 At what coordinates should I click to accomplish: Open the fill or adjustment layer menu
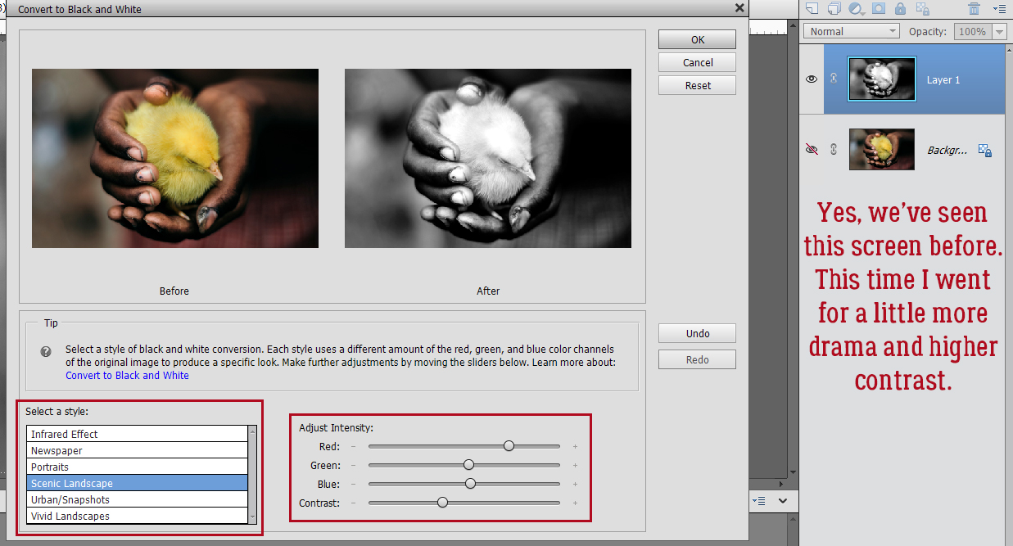(x=857, y=9)
